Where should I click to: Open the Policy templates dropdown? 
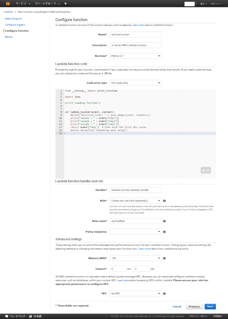point(136,231)
